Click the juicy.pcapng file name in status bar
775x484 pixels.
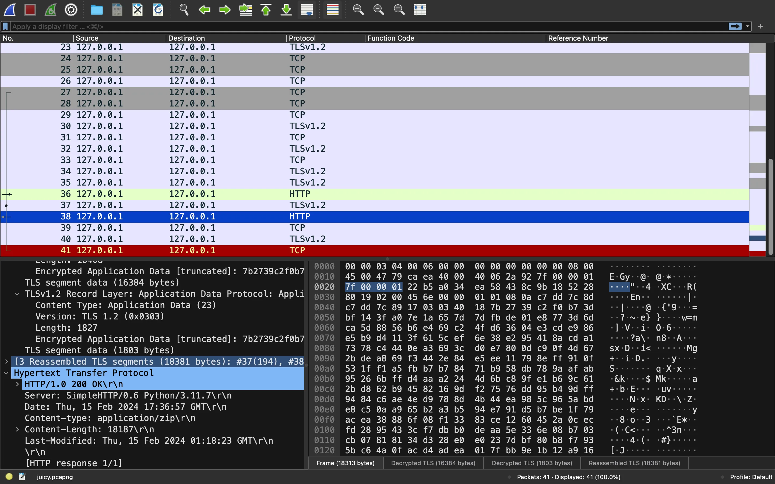55,477
